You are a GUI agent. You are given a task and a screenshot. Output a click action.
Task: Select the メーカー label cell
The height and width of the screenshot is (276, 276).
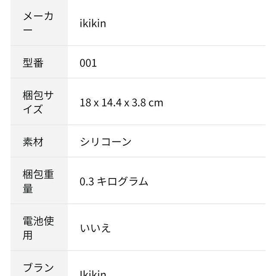(x=39, y=23)
